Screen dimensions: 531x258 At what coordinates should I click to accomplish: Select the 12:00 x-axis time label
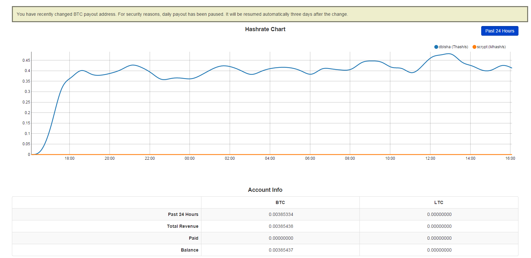click(430, 158)
